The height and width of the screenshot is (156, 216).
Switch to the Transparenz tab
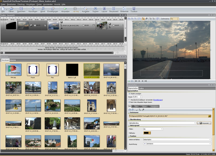[x=154, y=107]
